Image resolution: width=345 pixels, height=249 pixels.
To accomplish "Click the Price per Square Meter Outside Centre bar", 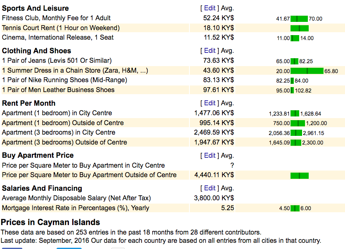I will point(299,175).
